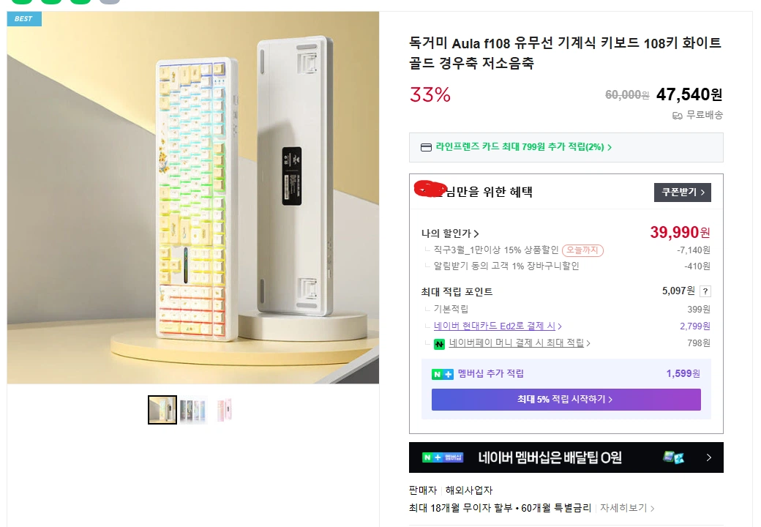The image size is (761, 527).
Task: Click the blue BEST badge on the product image
Action: pyautogui.click(x=23, y=19)
